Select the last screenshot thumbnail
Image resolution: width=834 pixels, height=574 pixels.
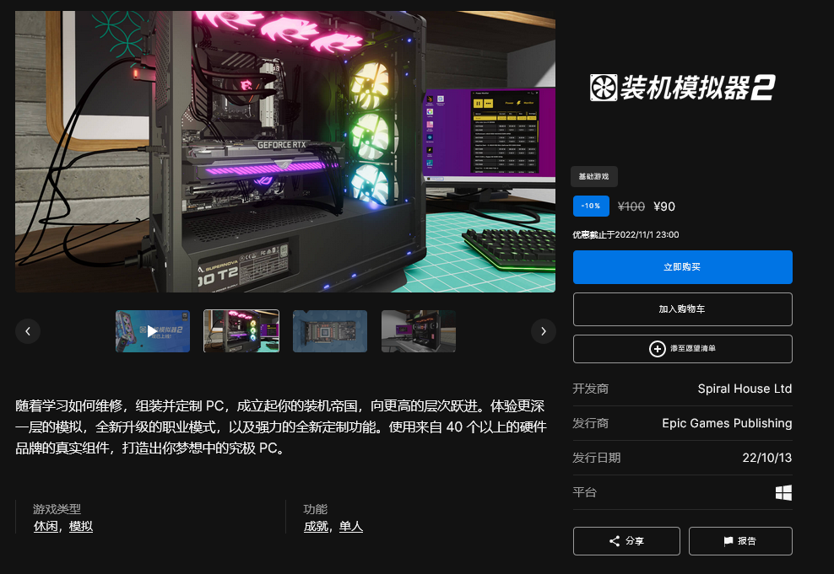click(419, 330)
